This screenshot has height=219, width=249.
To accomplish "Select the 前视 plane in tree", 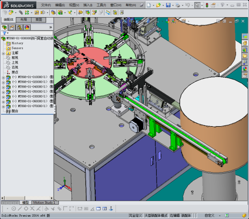I will pyautogui.click(x=15, y=58).
